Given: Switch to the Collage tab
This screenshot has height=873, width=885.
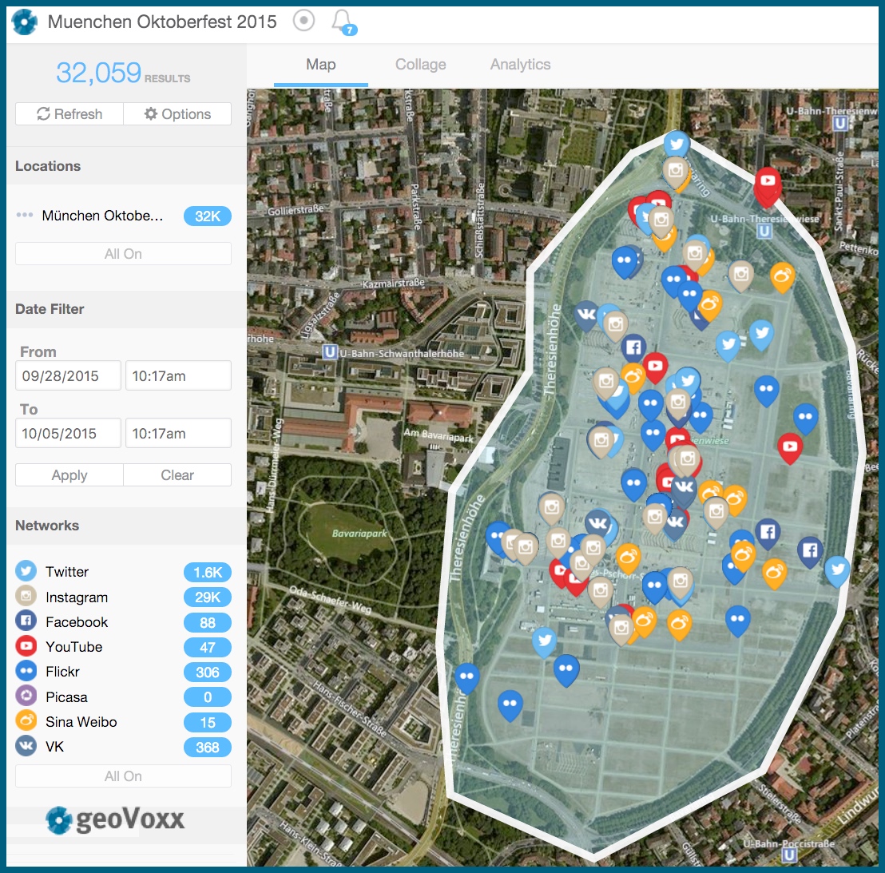Looking at the screenshot, I should (x=420, y=65).
